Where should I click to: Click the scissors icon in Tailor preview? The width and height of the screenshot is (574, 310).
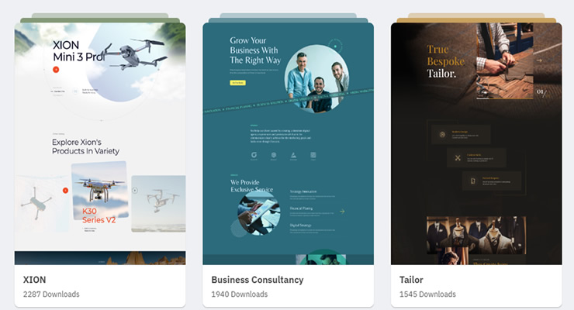click(458, 158)
